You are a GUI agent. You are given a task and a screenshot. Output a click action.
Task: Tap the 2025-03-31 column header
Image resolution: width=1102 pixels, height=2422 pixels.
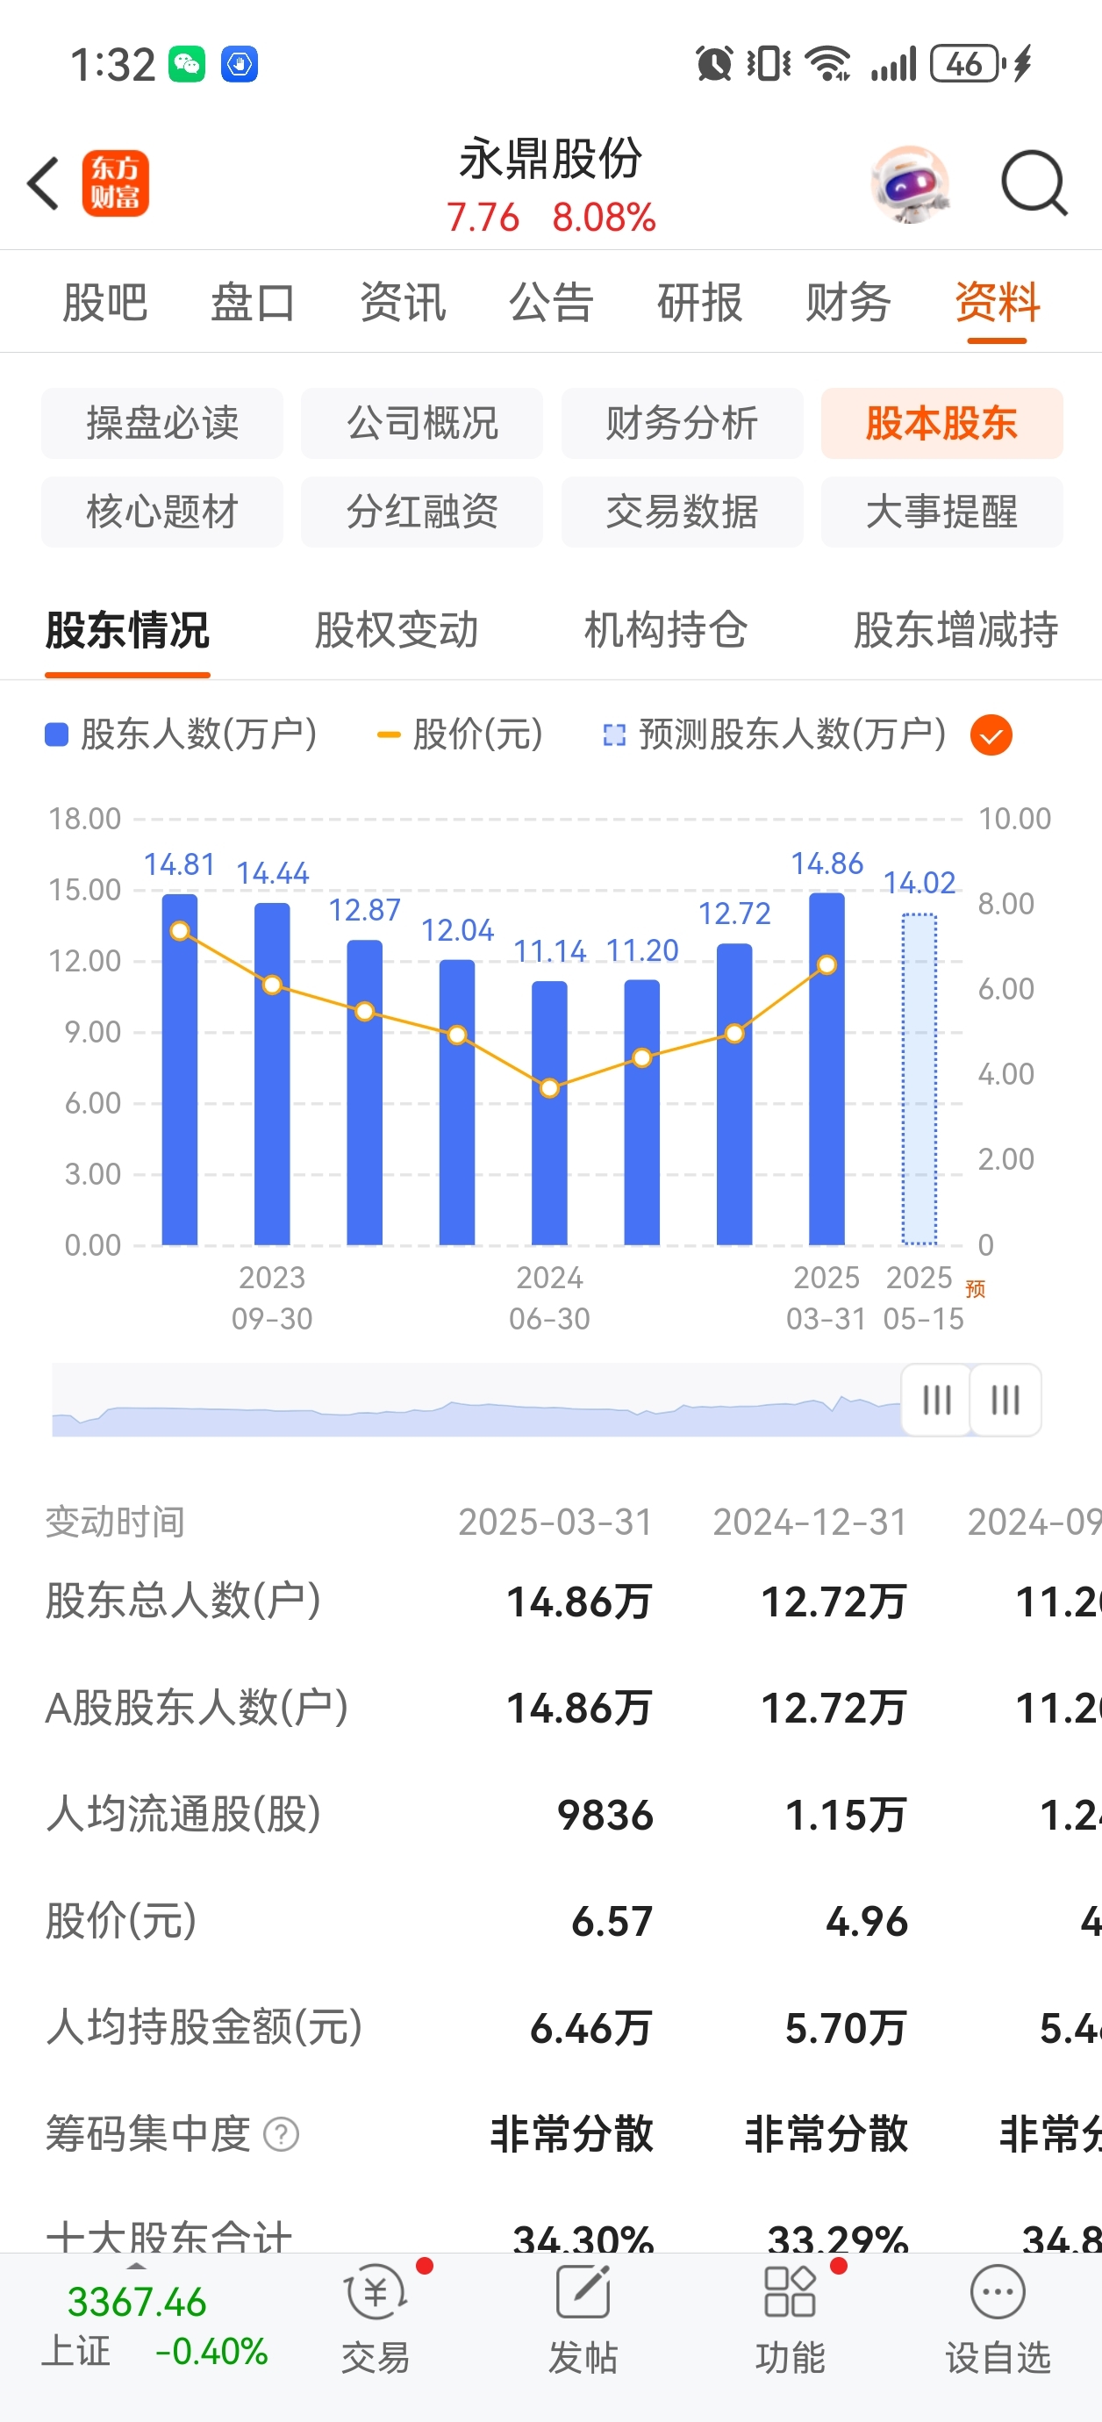(555, 1523)
